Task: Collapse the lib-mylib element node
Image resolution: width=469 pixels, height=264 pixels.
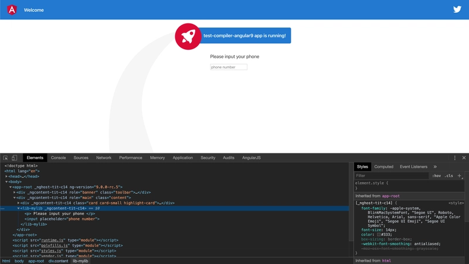Action: [19, 208]
